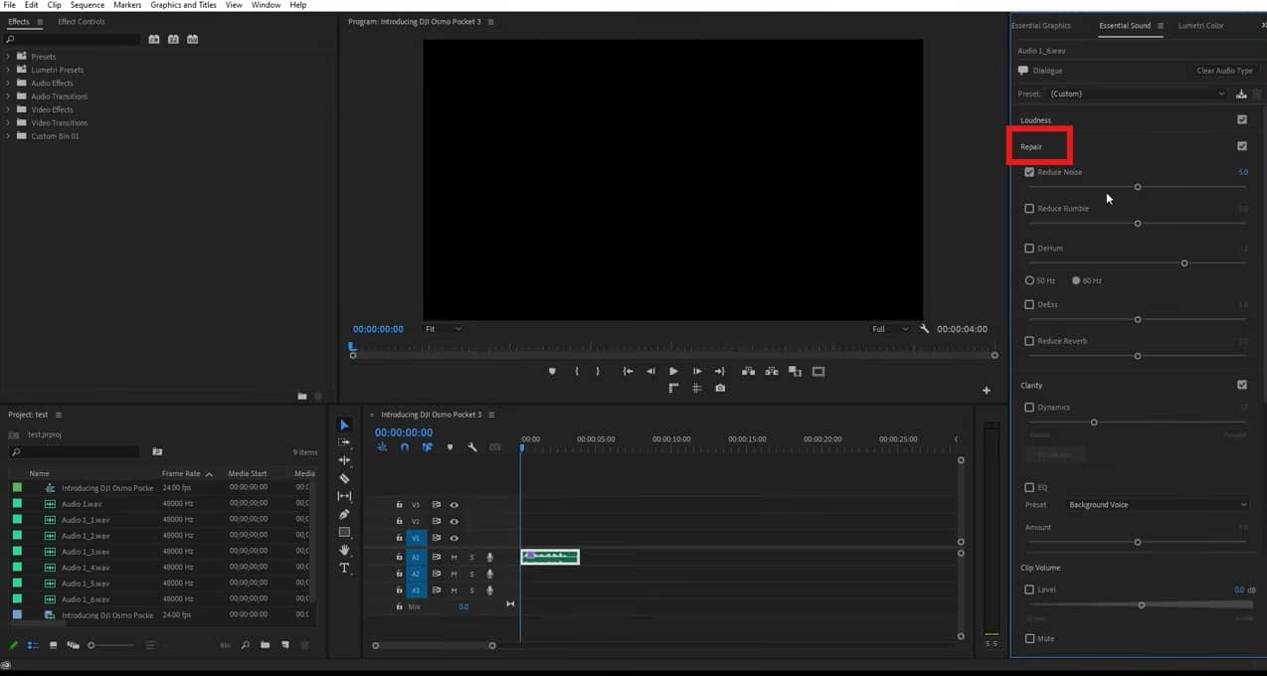Enable the EQ checkbox
1267x676 pixels.
[1029, 488]
